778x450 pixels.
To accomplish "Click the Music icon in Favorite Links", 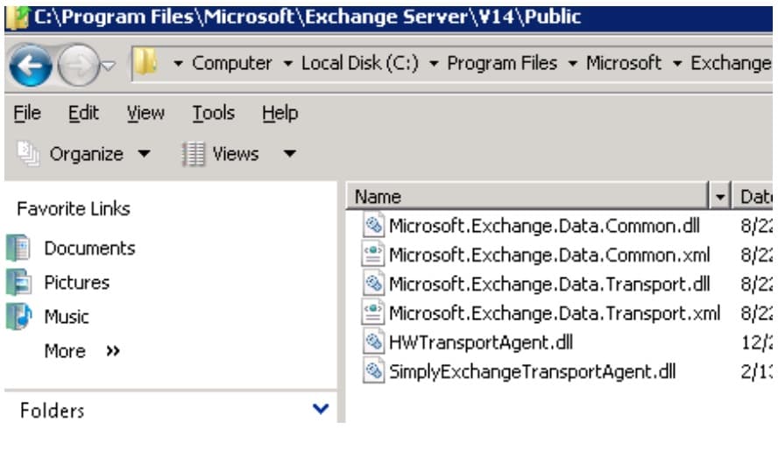I will click(18, 316).
